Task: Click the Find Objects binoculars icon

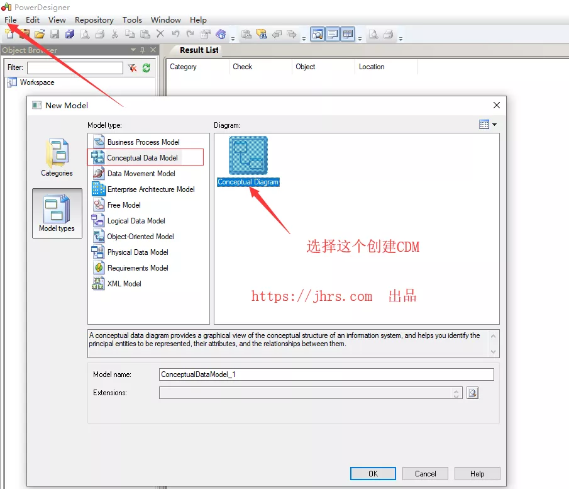Action: 262,35
